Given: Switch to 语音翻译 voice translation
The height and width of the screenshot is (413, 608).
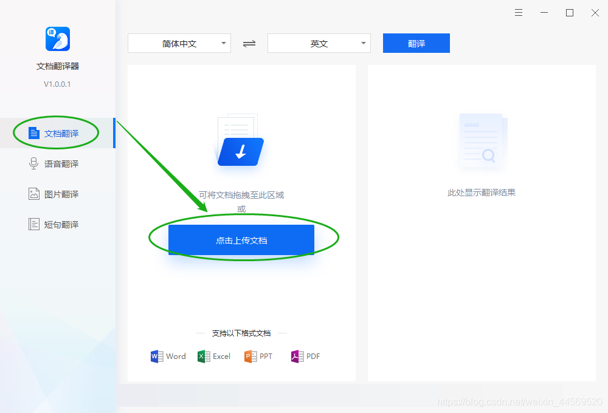Looking at the screenshot, I should tap(57, 163).
